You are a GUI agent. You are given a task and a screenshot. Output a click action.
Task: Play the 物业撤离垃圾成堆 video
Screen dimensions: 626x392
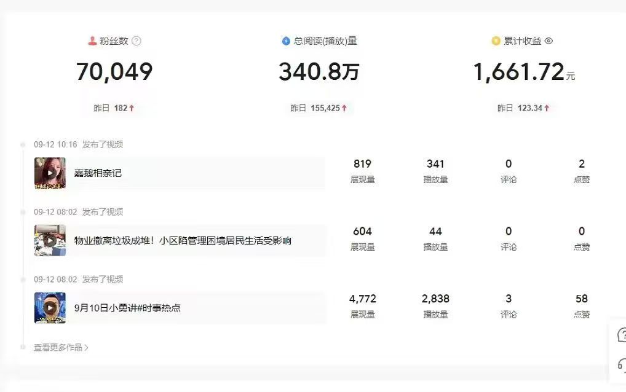pos(50,241)
